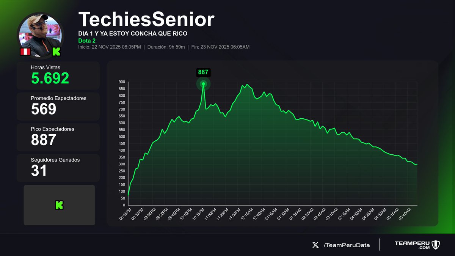Click the Inicio 22 NOV 2025 08:05PM text
455x256 pixels.
110,47
